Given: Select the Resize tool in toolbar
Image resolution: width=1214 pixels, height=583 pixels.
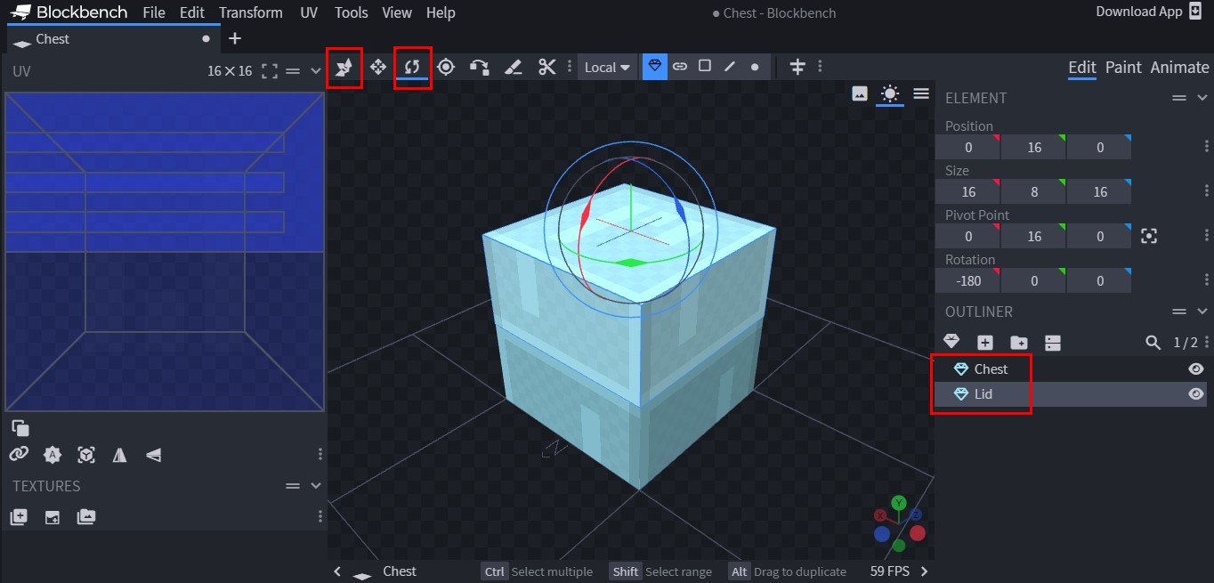Looking at the screenshot, I should (344, 67).
